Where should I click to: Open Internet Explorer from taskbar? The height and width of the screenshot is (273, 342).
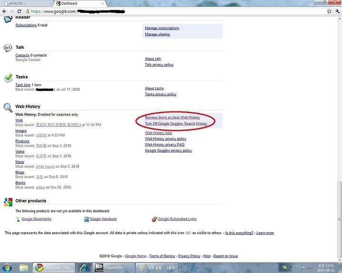(x=84, y=268)
